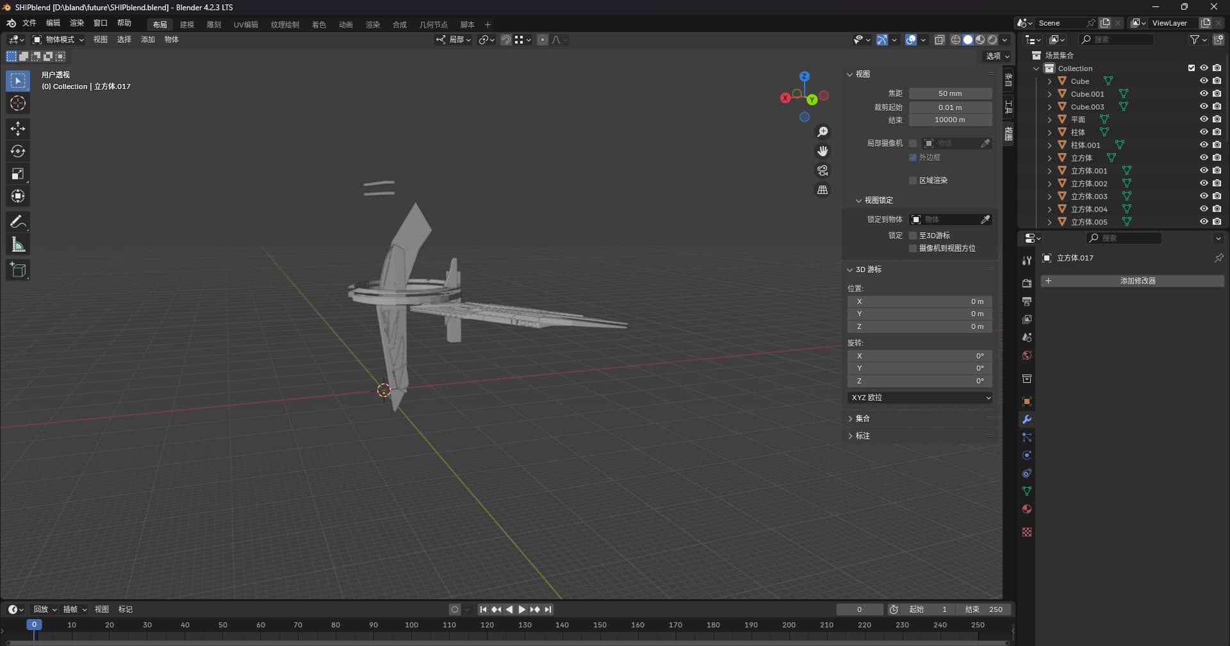Select the Rotate tool

click(18, 151)
